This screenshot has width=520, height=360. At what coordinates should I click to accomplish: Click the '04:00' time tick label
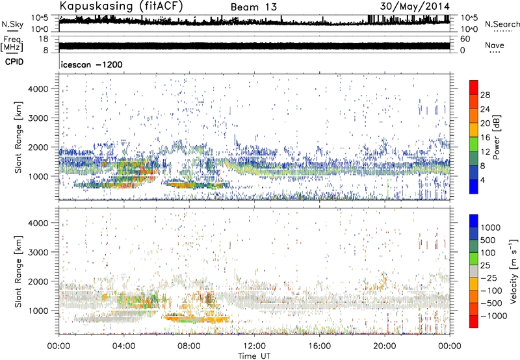click(123, 346)
